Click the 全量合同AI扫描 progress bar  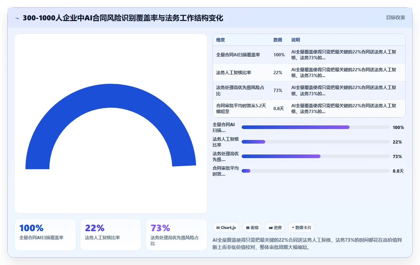coord(315,127)
